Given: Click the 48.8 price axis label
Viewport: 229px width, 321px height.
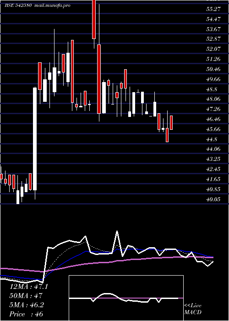Looking at the screenshot, I should click(212, 89).
